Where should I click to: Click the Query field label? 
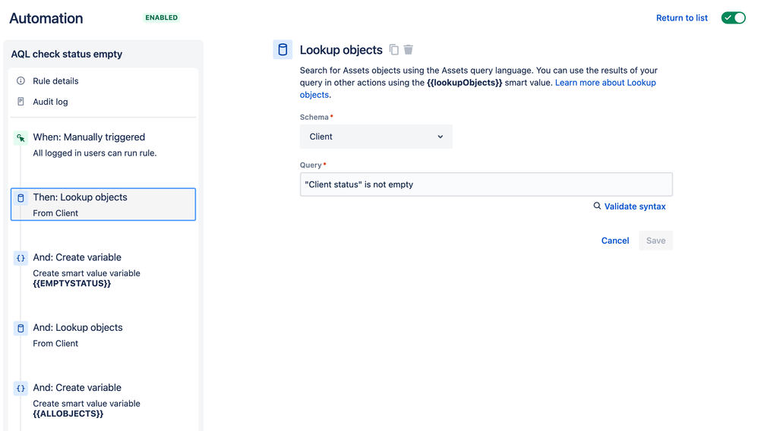click(x=311, y=165)
